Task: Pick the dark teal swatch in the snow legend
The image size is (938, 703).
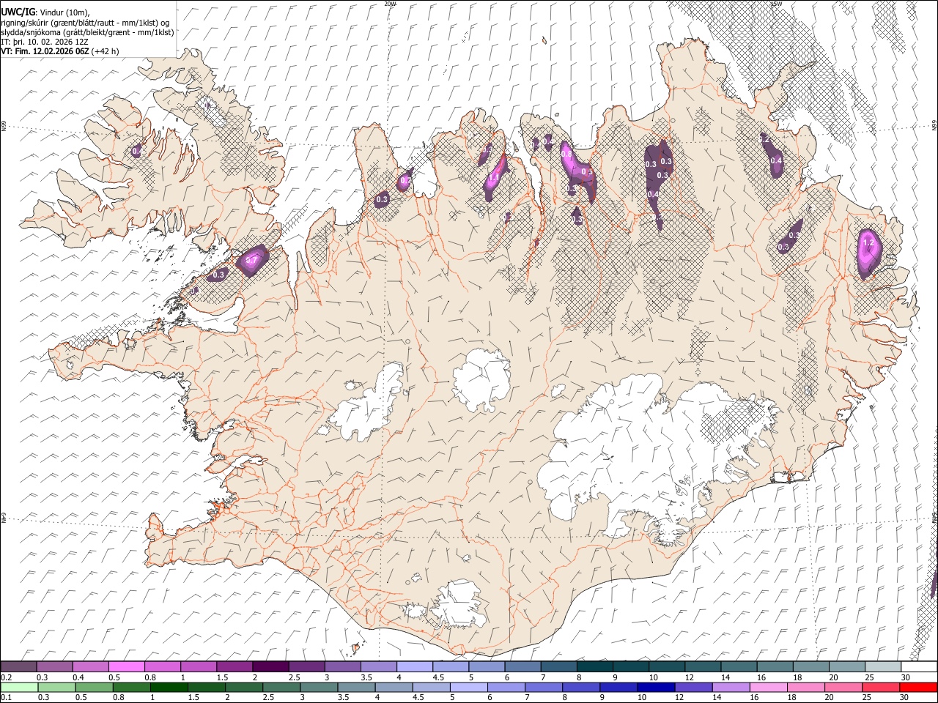Action: tap(595, 667)
